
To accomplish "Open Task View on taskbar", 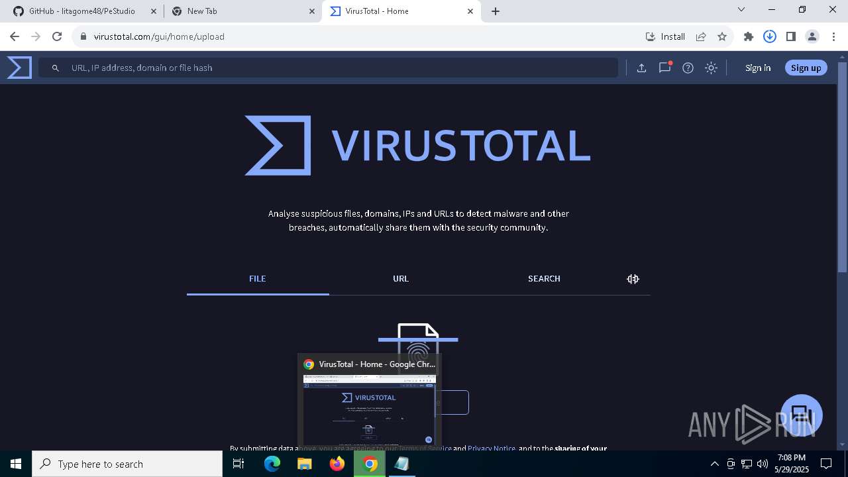I will (238, 464).
